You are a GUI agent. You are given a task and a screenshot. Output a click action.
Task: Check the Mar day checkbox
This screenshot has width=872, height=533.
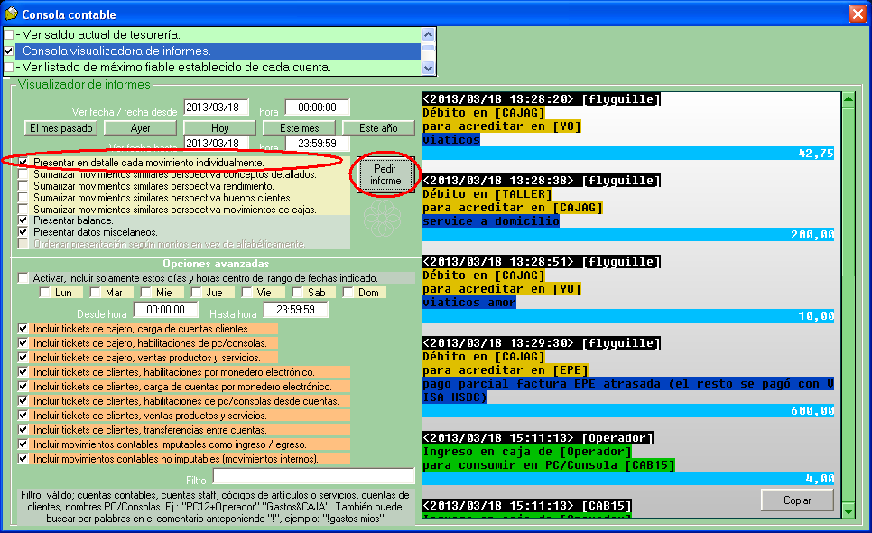tap(95, 292)
